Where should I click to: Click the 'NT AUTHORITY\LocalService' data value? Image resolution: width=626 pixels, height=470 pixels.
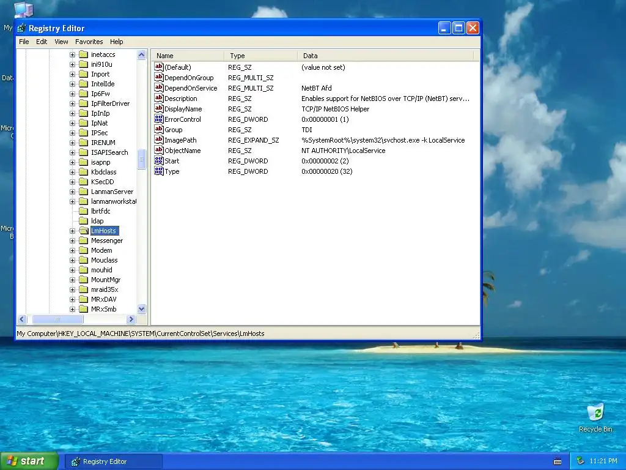(x=344, y=151)
